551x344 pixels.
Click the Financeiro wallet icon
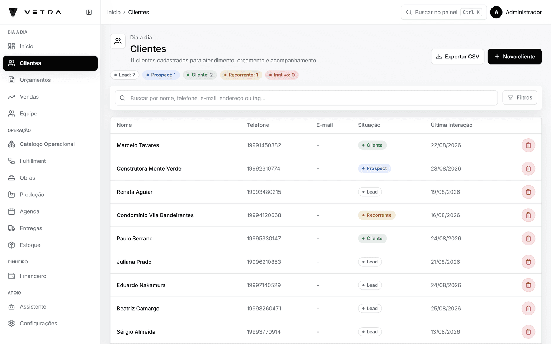(x=11, y=276)
